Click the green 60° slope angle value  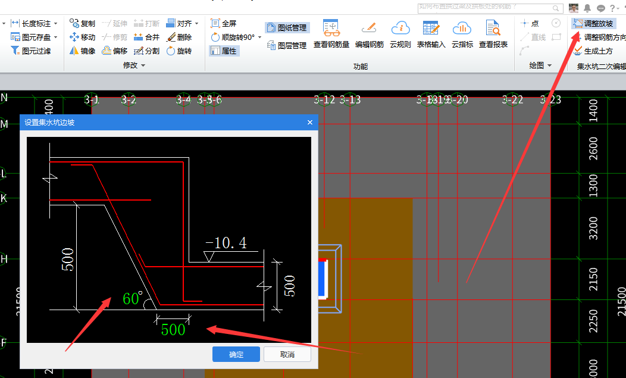[132, 298]
